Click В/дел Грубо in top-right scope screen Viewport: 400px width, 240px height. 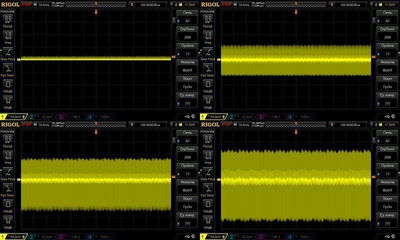tap(387, 83)
